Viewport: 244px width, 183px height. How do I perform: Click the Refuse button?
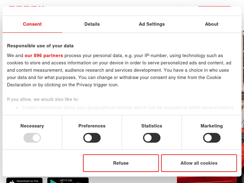click(x=121, y=163)
